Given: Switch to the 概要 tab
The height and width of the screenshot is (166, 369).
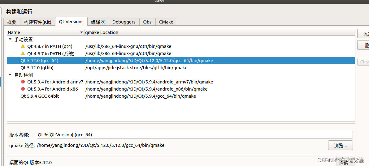Looking at the screenshot, I should click(12, 22).
